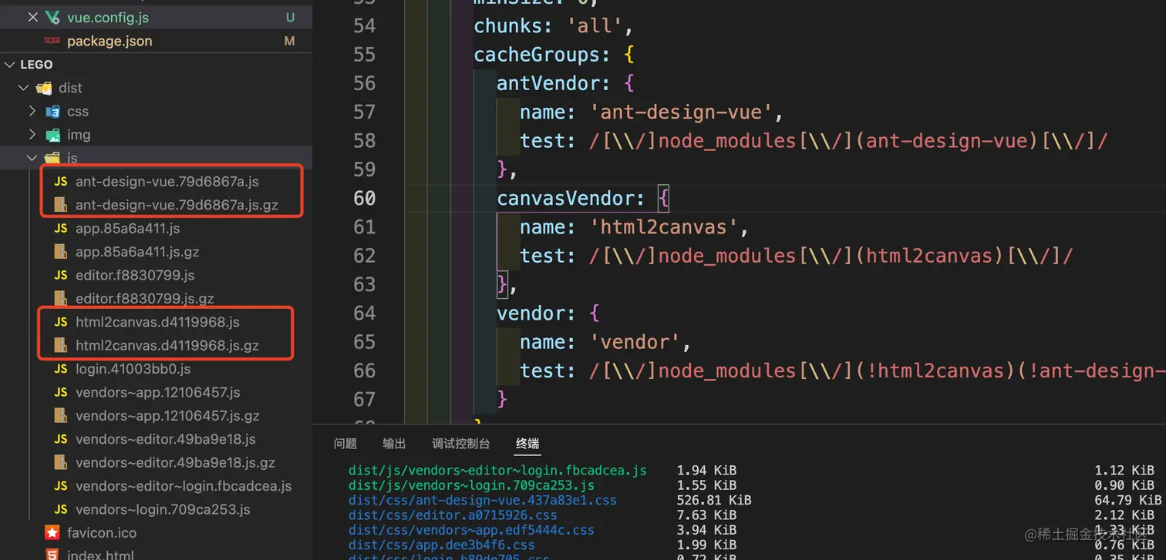Click terminal path dist/css/vendors~app.edf5444c.css

tap(471, 530)
